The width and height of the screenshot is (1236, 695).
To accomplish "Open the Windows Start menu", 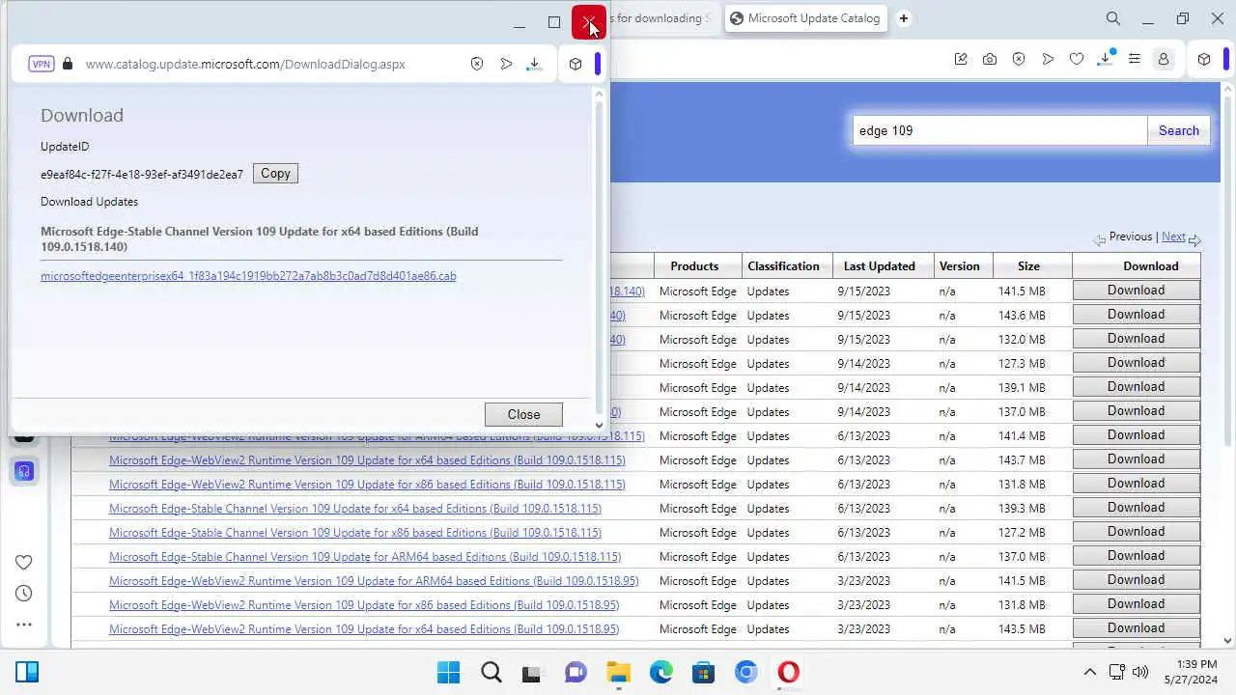I will pos(448,672).
